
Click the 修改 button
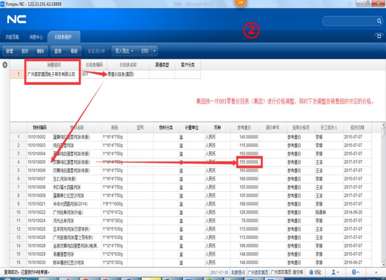tap(25, 51)
